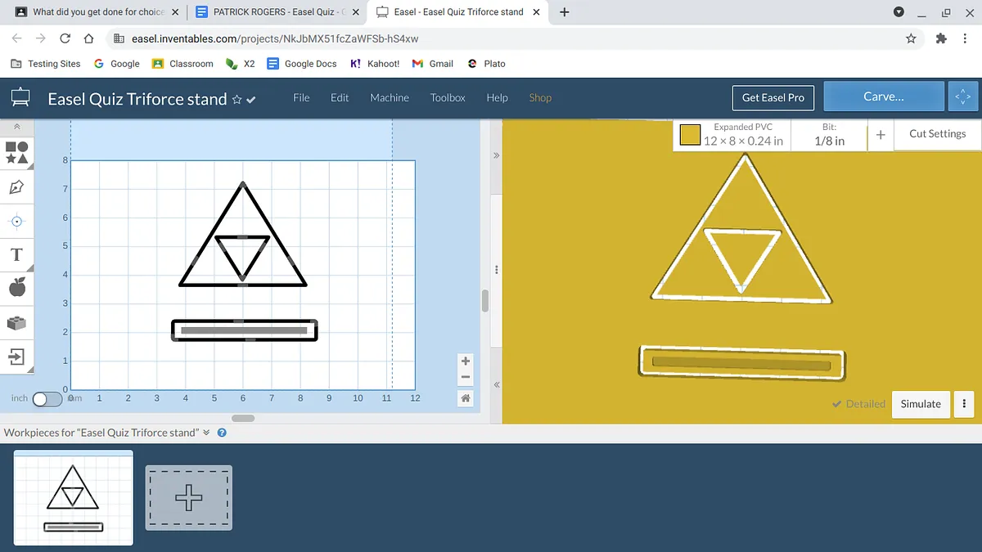Open a new browser tab
The width and height of the screenshot is (982, 552).
point(564,12)
